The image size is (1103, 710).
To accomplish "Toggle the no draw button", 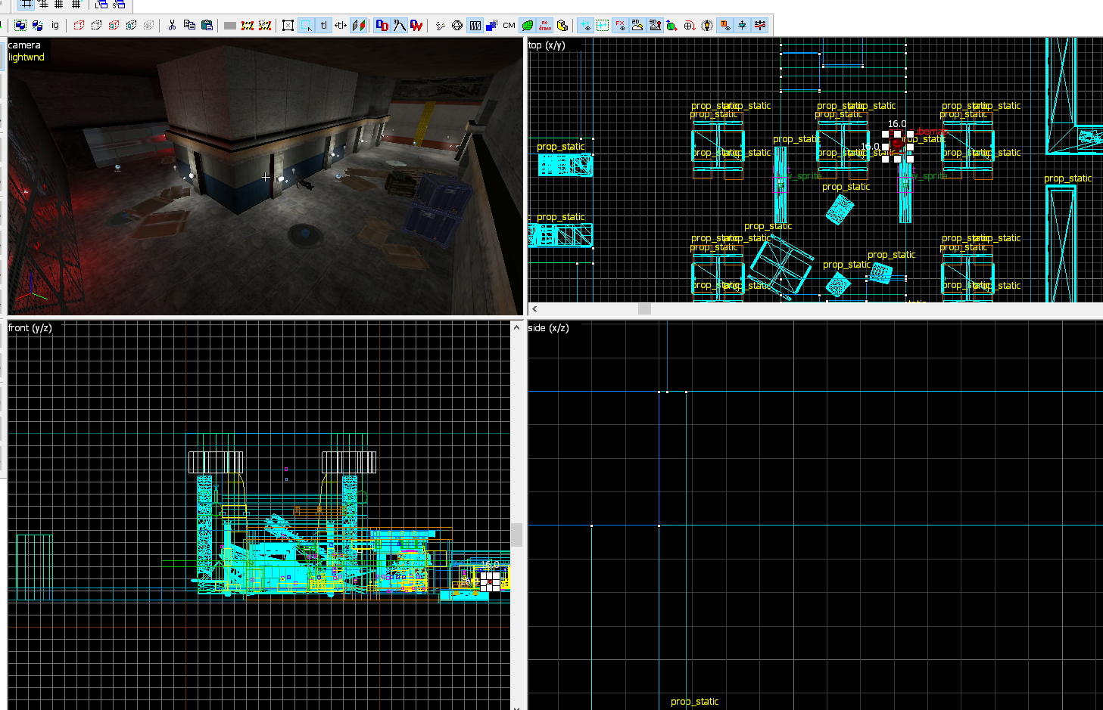I will (x=545, y=25).
